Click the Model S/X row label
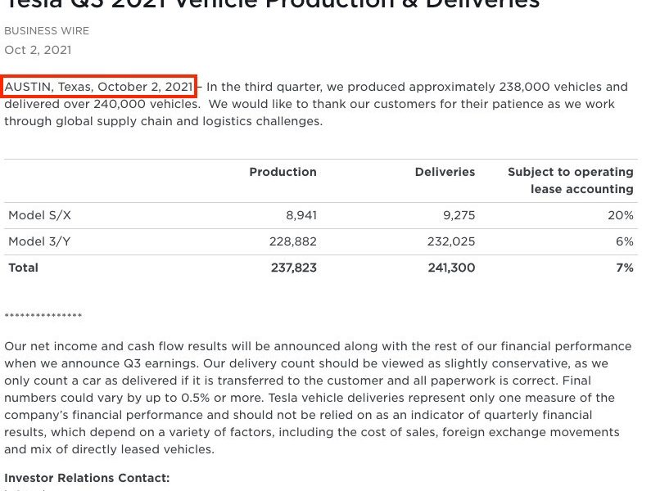This screenshot has height=491, width=651. 40,215
